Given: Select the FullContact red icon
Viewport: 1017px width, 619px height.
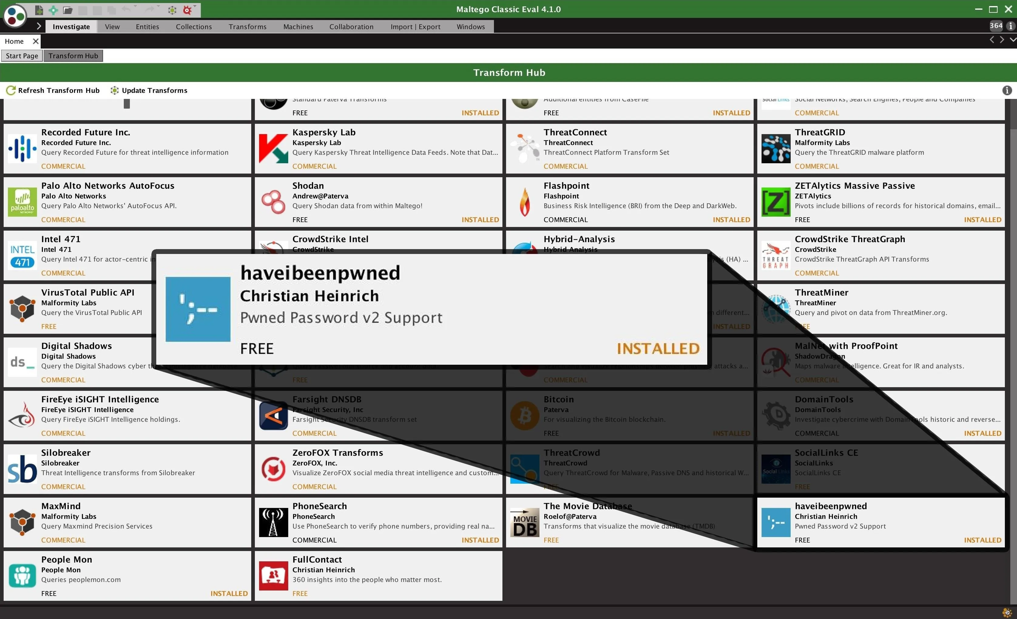Looking at the screenshot, I should click(x=273, y=576).
